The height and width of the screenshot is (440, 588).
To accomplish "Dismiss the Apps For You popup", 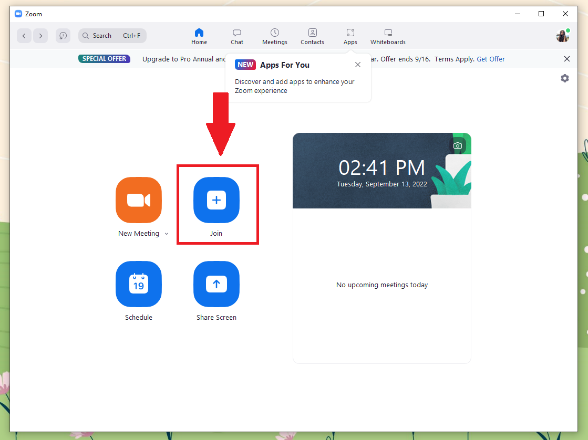I will pos(358,65).
